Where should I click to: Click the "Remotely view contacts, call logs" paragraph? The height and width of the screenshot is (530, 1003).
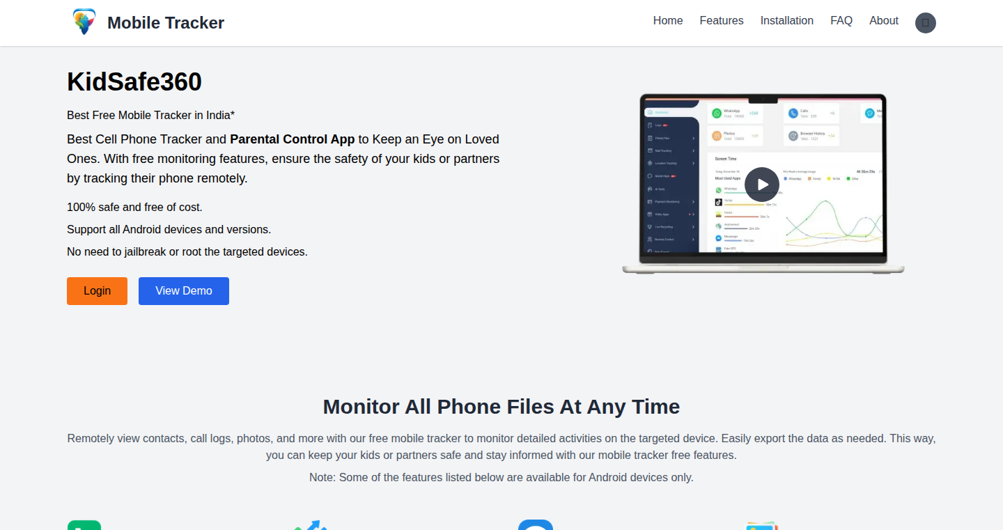(x=501, y=447)
